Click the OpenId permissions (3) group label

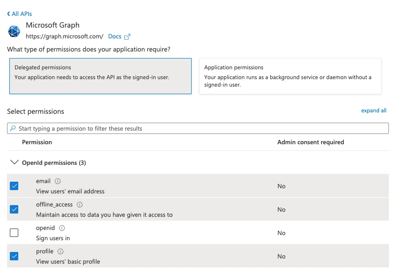click(x=54, y=163)
